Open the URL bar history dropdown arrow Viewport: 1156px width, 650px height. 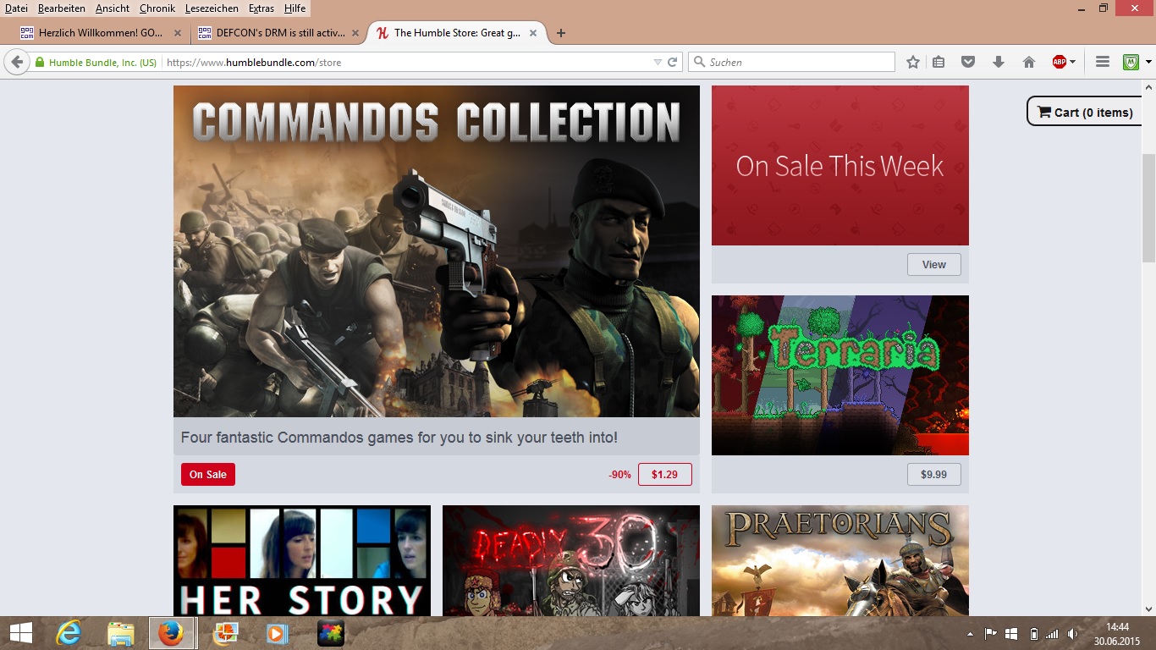click(658, 62)
